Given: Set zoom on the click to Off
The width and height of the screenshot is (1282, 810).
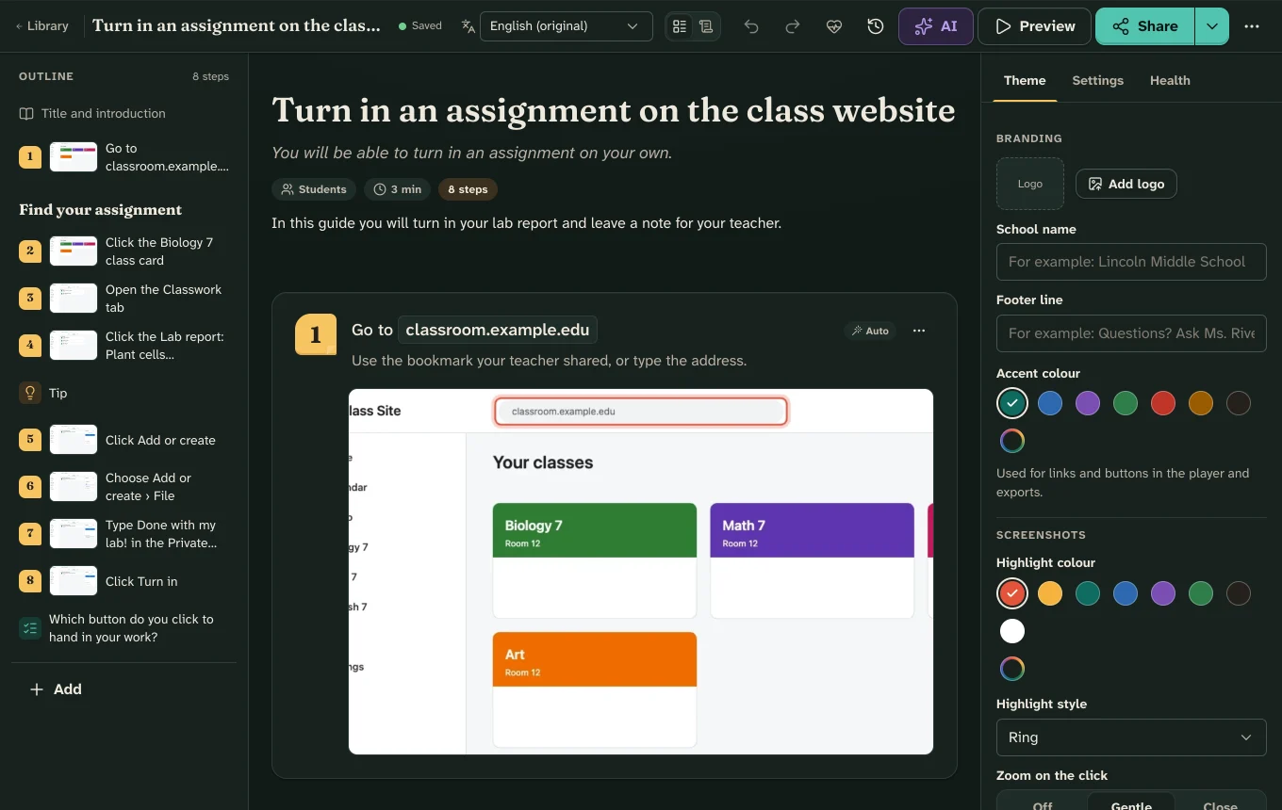Looking at the screenshot, I should click(x=1043, y=806).
